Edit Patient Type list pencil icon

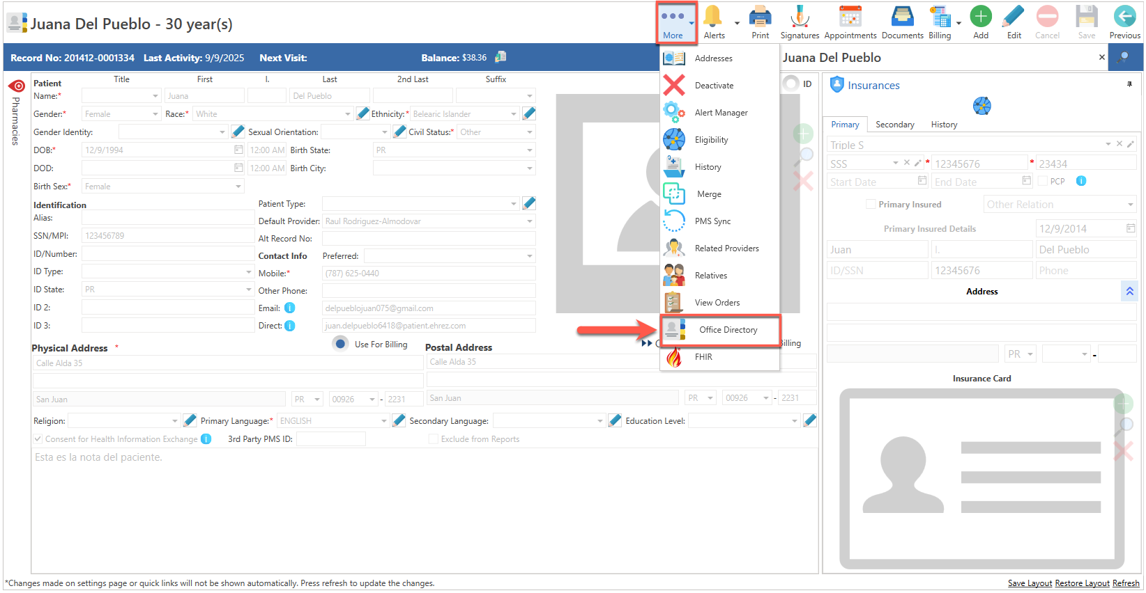pyautogui.click(x=529, y=203)
